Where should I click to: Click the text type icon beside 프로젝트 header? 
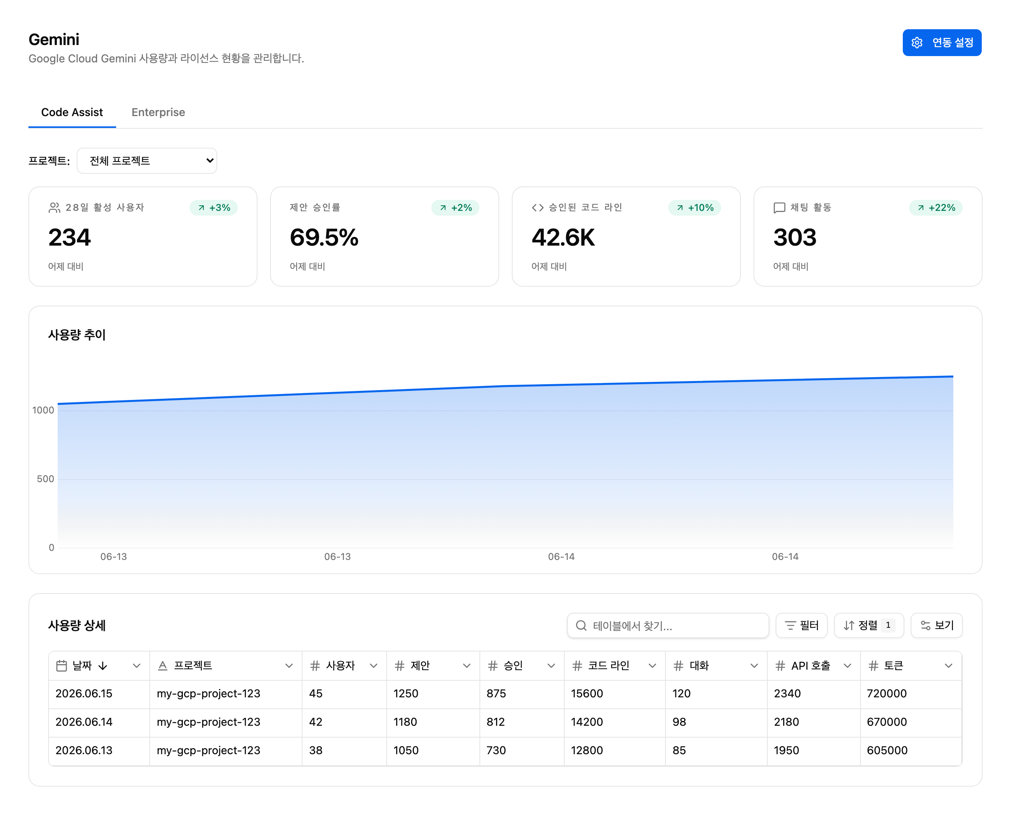pos(162,666)
